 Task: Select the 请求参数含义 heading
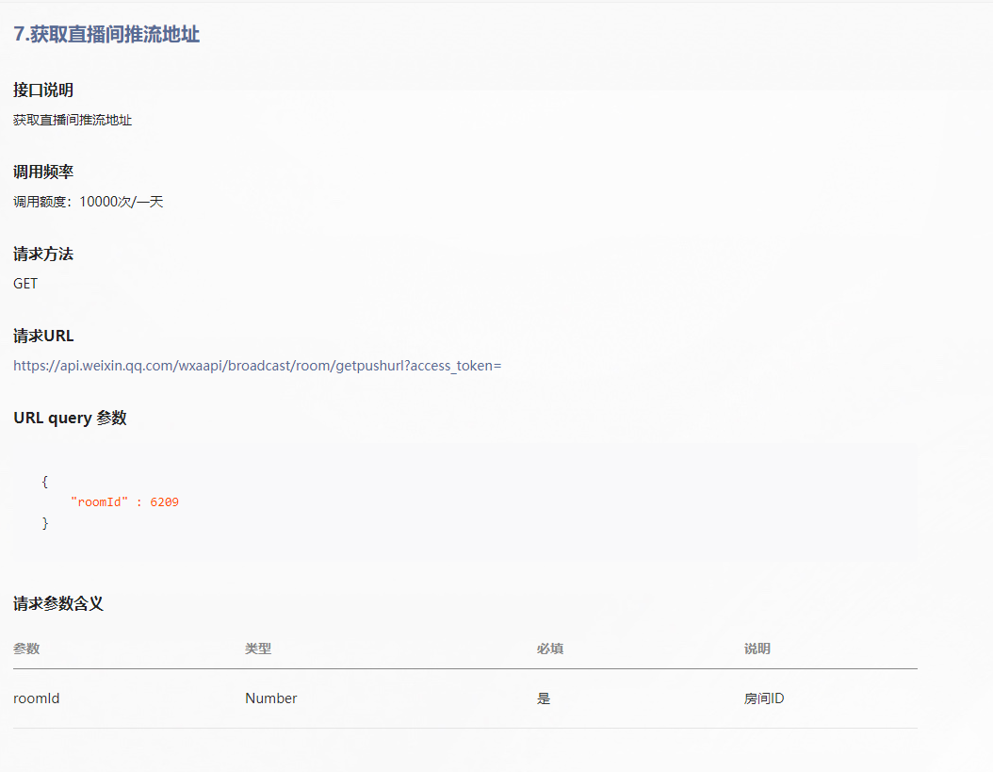point(58,603)
